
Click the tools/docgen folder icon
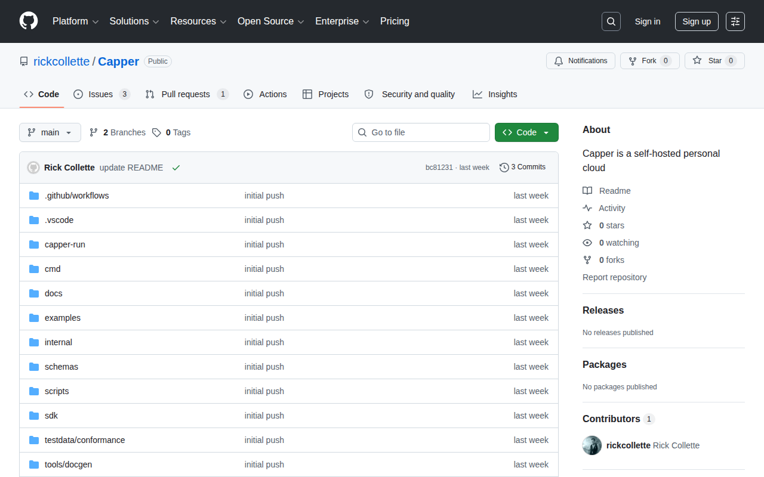pyautogui.click(x=34, y=464)
